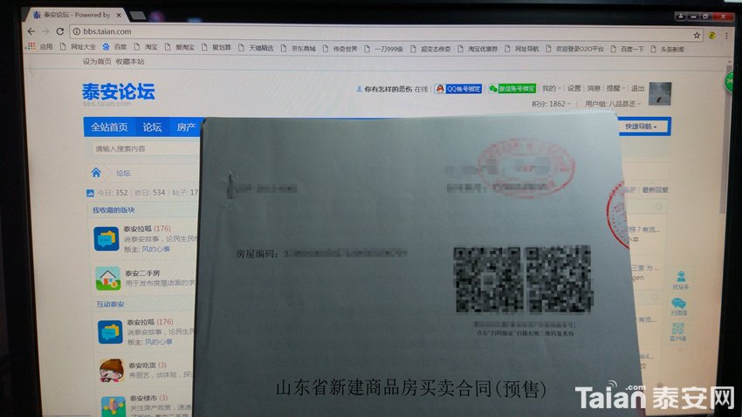This screenshot has width=742, height=417.
Task: Open the 快捷导航 dropdown
Action: (x=643, y=126)
